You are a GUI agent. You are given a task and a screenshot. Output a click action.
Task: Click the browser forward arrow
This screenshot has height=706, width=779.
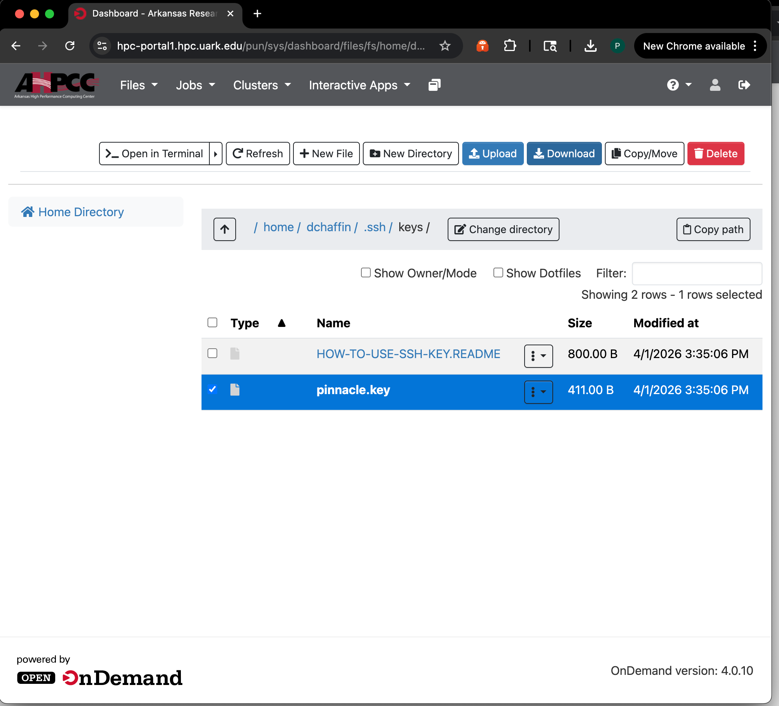click(x=42, y=46)
